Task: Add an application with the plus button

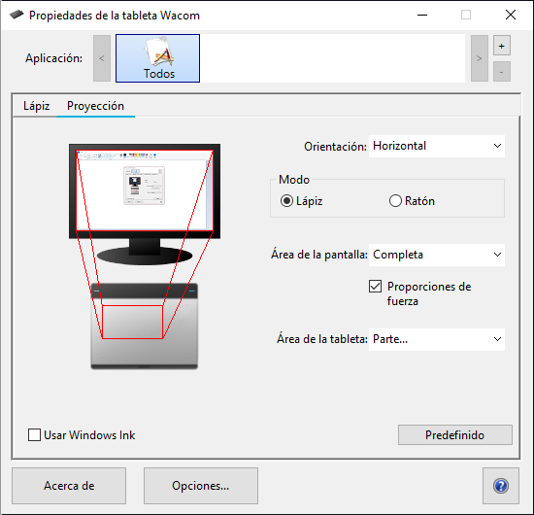Action: [502, 46]
